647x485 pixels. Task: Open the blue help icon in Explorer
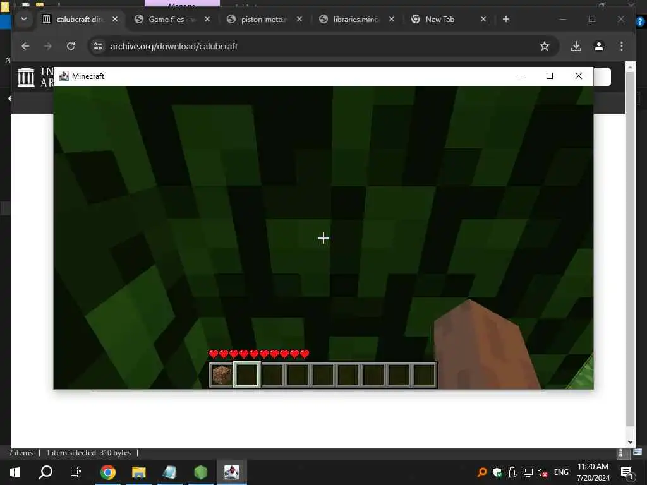point(640,21)
